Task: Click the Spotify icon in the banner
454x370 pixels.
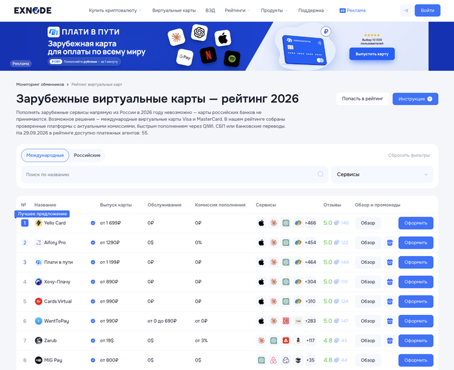Action: (x=232, y=59)
